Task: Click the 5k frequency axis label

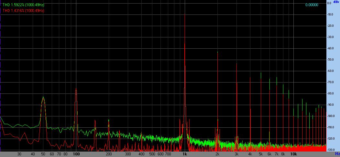Action: point(261,154)
